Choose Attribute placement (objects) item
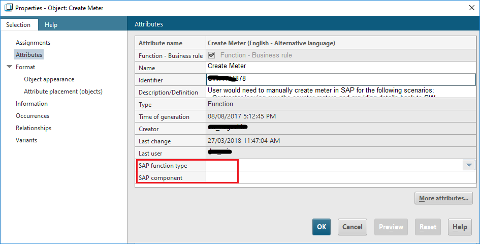This screenshot has height=244, width=480. point(63,91)
